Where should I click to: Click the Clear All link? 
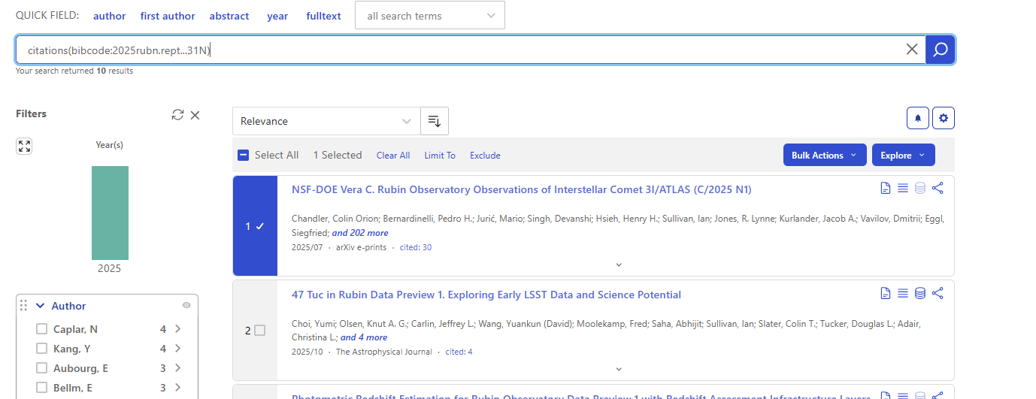point(392,156)
